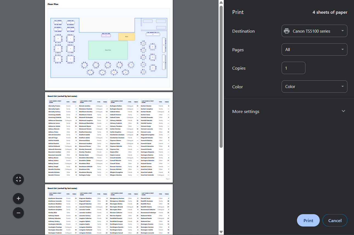Click the Print button
Screen dimensions: 354x235
pos(308,220)
